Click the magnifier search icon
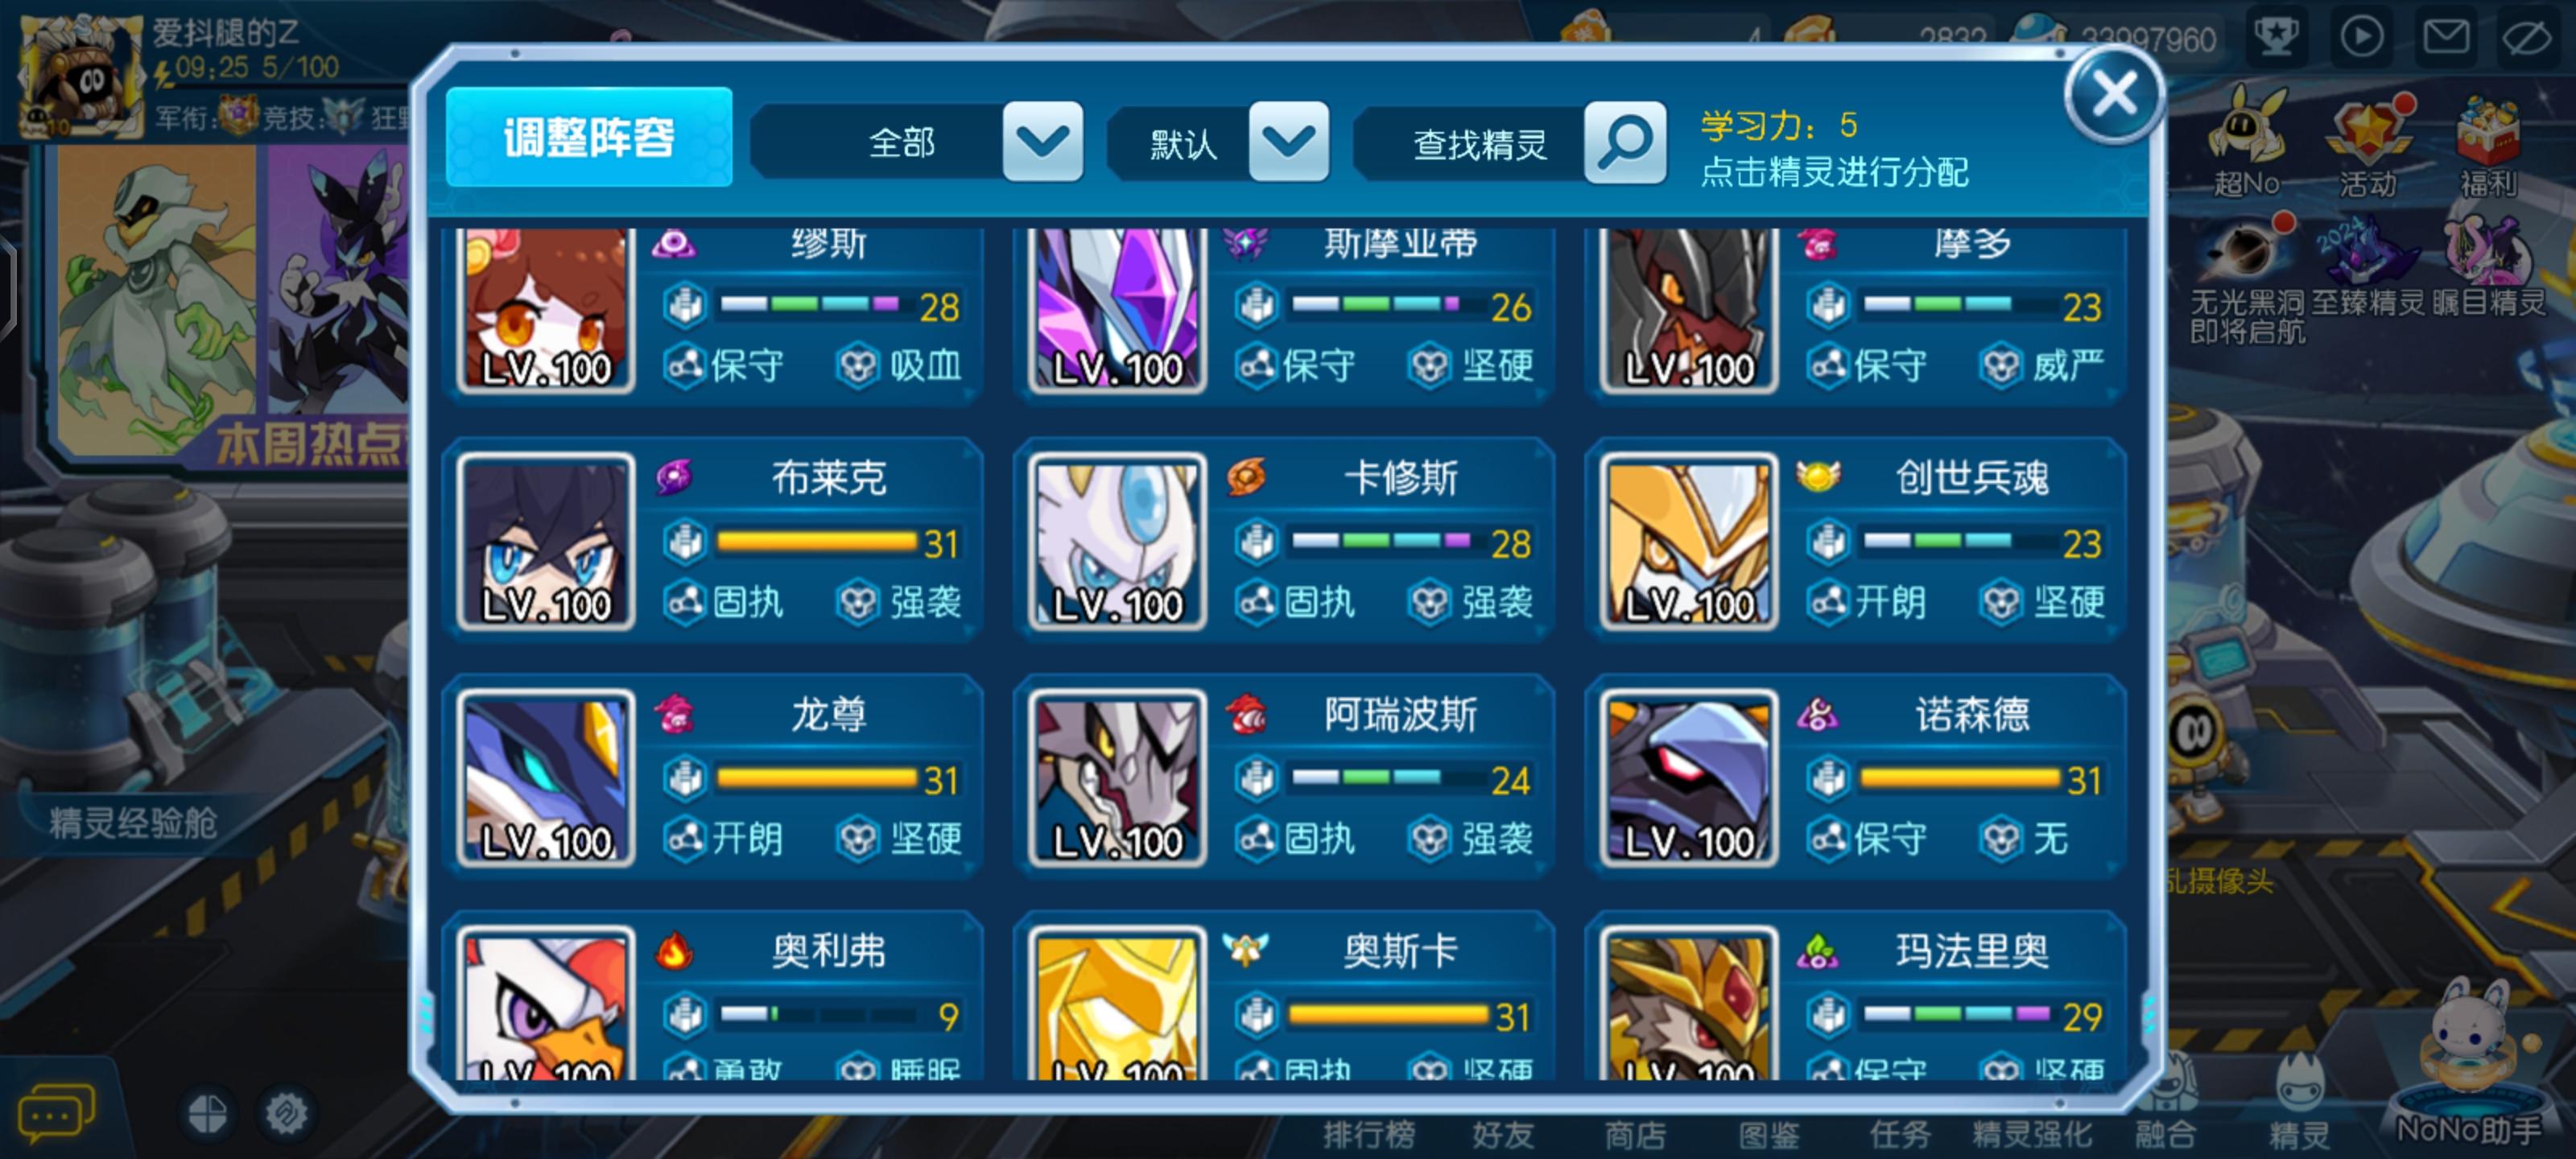This screenshot has width=2576, height=1159. point(1624,142)
